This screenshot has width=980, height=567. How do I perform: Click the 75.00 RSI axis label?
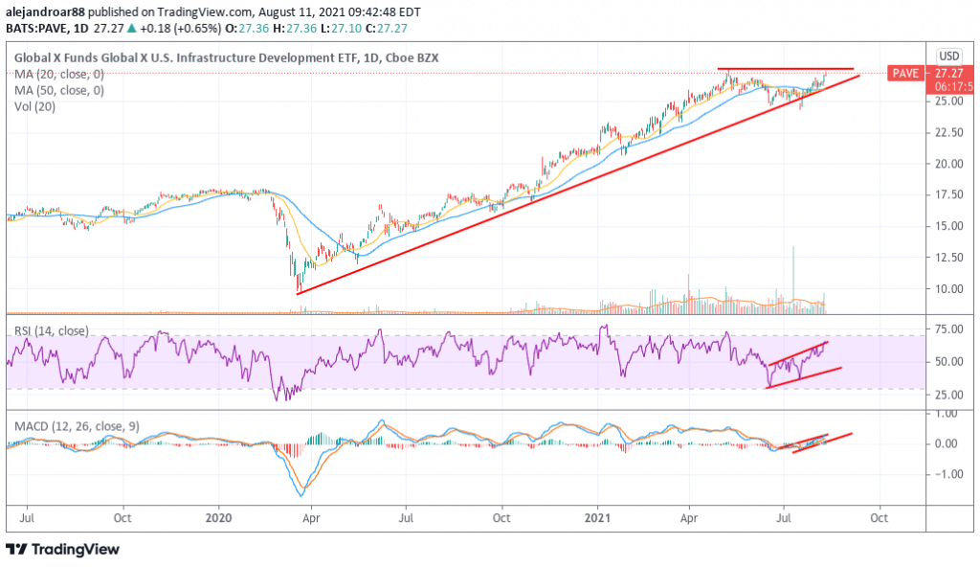948,329
